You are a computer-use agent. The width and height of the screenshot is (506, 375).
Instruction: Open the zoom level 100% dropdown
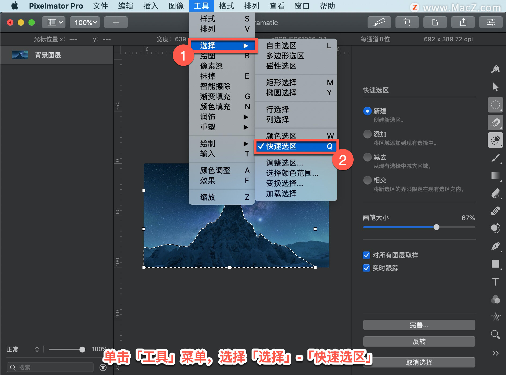pyautogui.click(x=85, y=22)
